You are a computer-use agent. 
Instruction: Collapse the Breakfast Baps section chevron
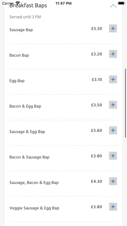(113, 6)
